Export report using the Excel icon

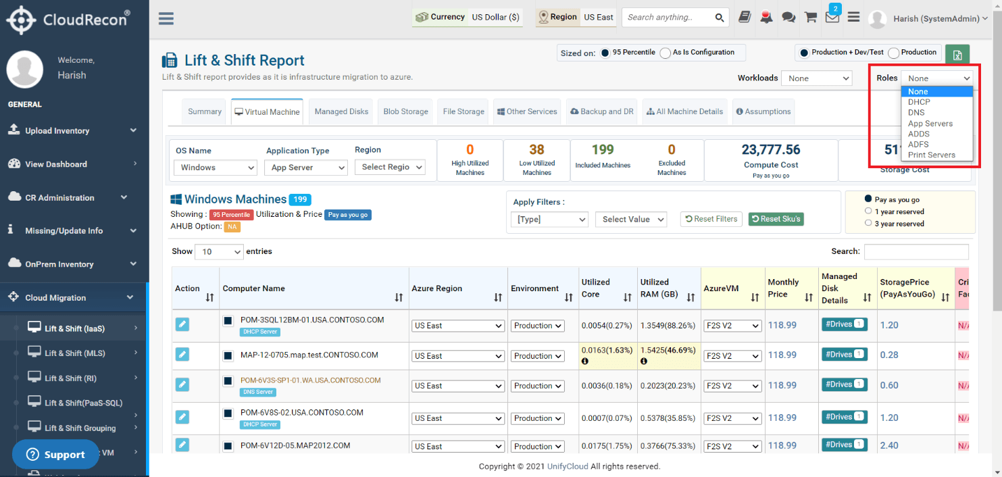pos(957,55)
